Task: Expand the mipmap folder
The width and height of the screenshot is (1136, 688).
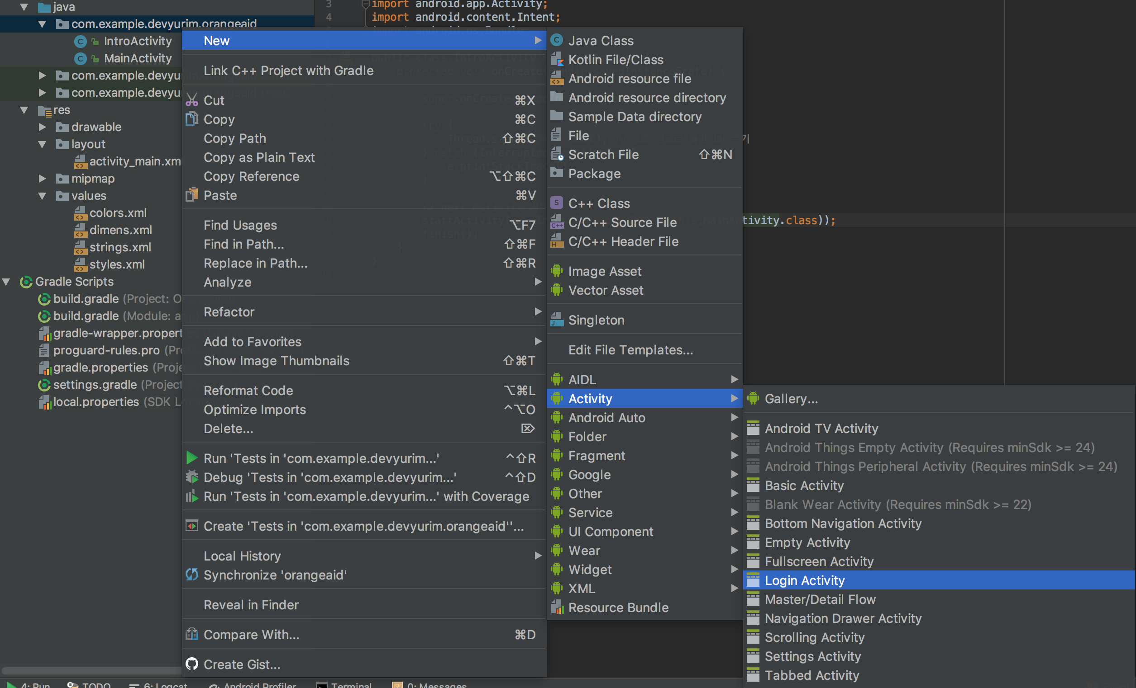Action: click(x=42, y=178)
